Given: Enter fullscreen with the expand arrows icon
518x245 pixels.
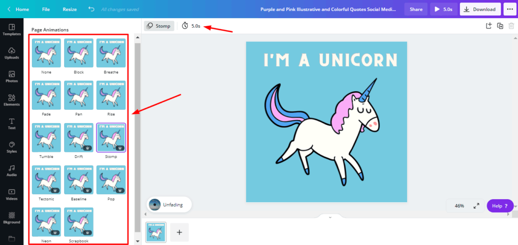Looking at the screenshot, I should point(476,206).
